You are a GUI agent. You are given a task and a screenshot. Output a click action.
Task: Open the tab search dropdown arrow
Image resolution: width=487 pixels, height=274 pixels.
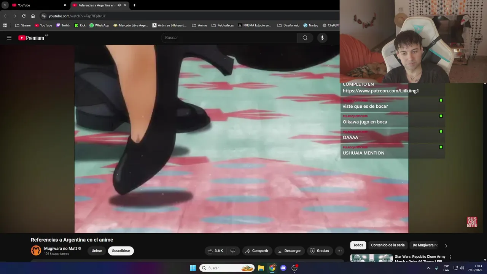[5, 5]
